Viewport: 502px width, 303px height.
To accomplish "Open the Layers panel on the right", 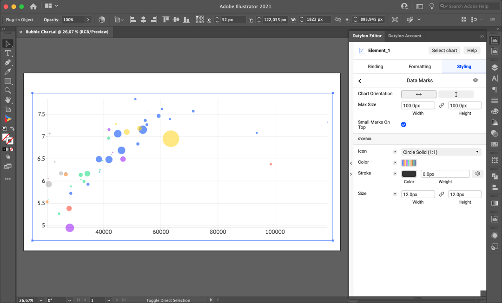I will tap(495, 67).
